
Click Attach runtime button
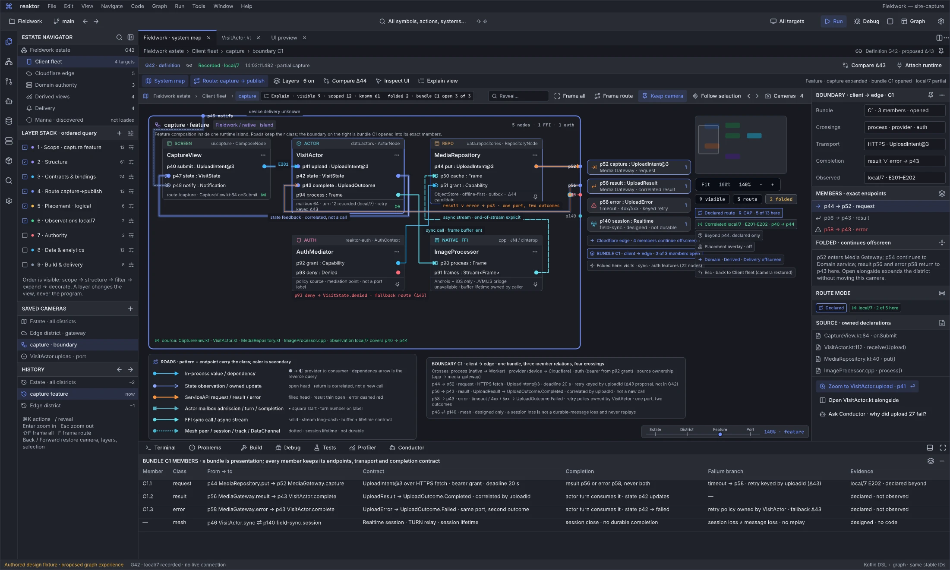pyautogui.click(x=919, y=65)
